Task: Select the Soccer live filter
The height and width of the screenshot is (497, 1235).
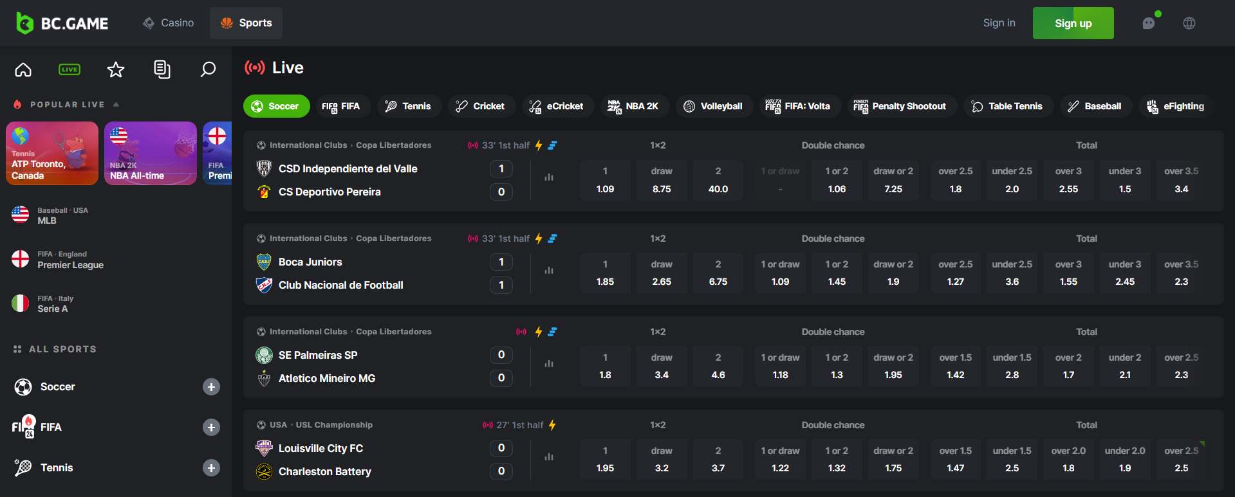Action: pos(277,106)
